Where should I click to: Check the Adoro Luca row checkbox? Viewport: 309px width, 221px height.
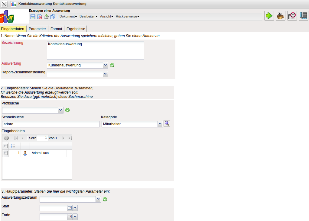pos(5,153)
